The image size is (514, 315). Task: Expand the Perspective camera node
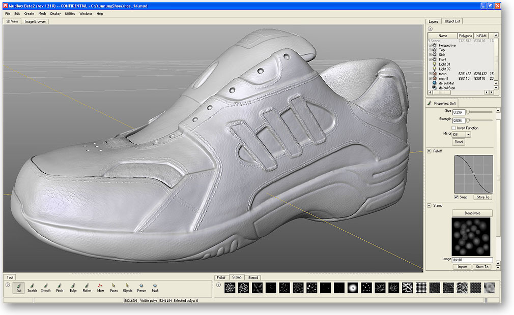coord(430,45)
